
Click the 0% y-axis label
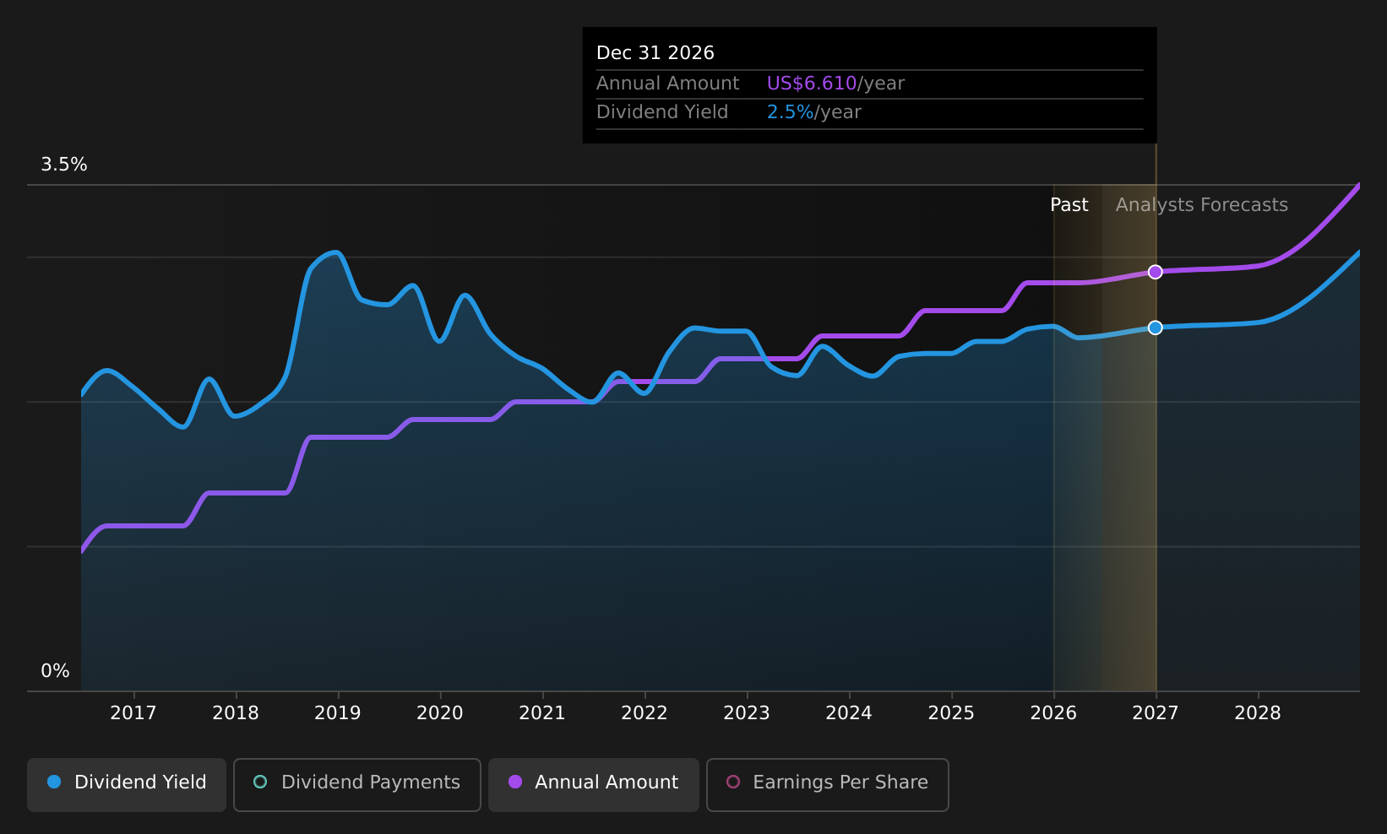coord(56,671)
